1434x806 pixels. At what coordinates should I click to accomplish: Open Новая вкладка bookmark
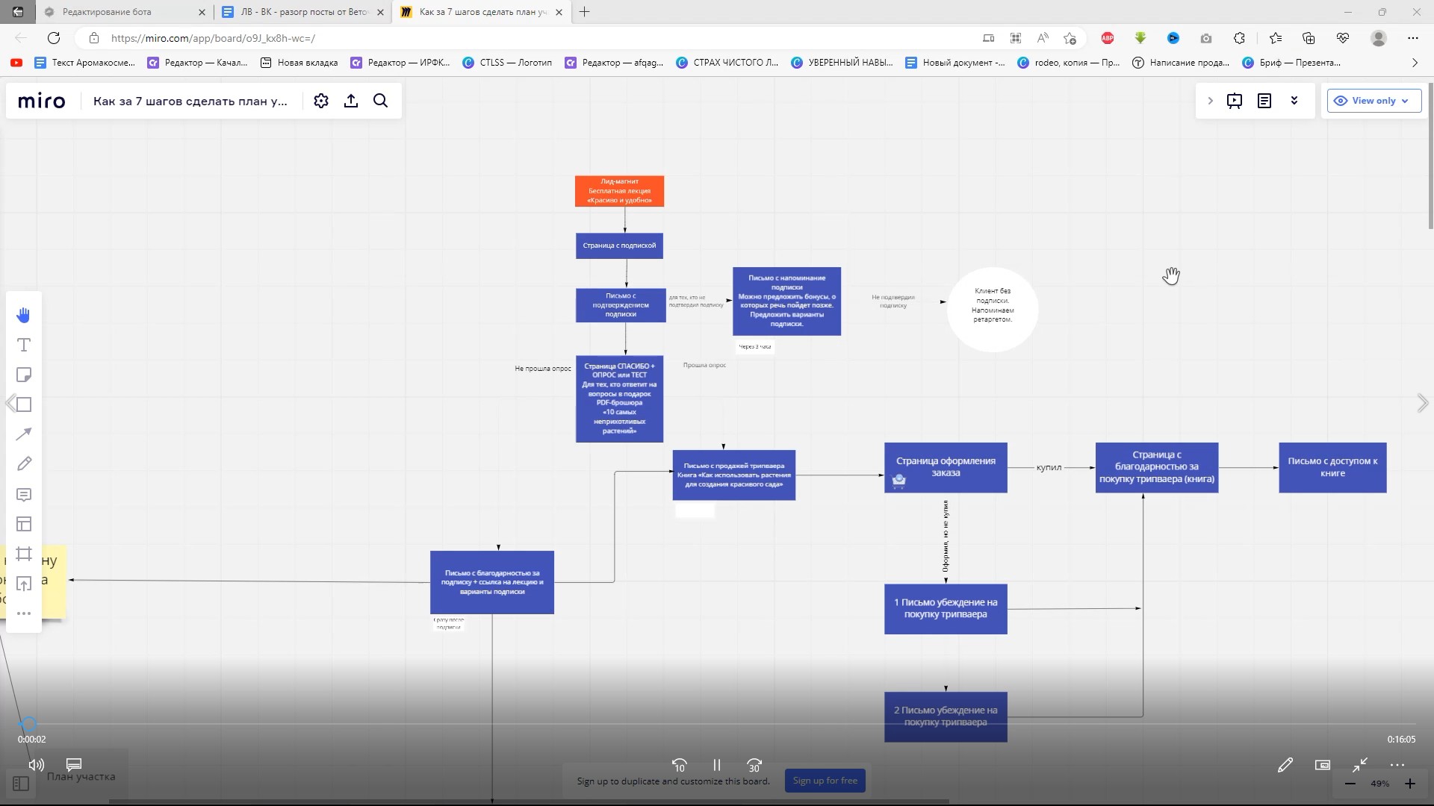tap(299, 63)
